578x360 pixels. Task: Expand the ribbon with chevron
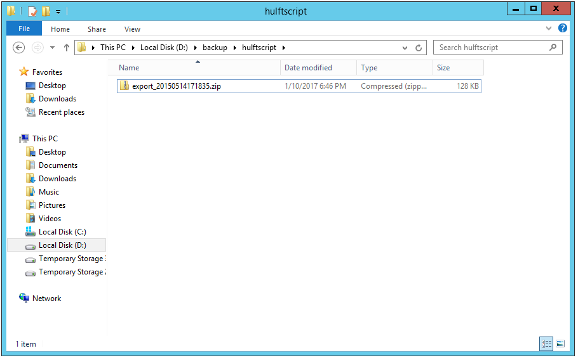tap(549, 29)
